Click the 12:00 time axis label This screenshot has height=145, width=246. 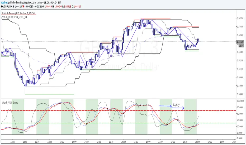click(x=25, y=142)
